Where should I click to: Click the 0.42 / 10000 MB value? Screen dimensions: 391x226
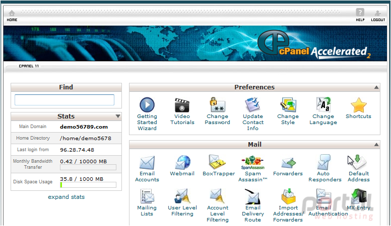tap(83, 161)
